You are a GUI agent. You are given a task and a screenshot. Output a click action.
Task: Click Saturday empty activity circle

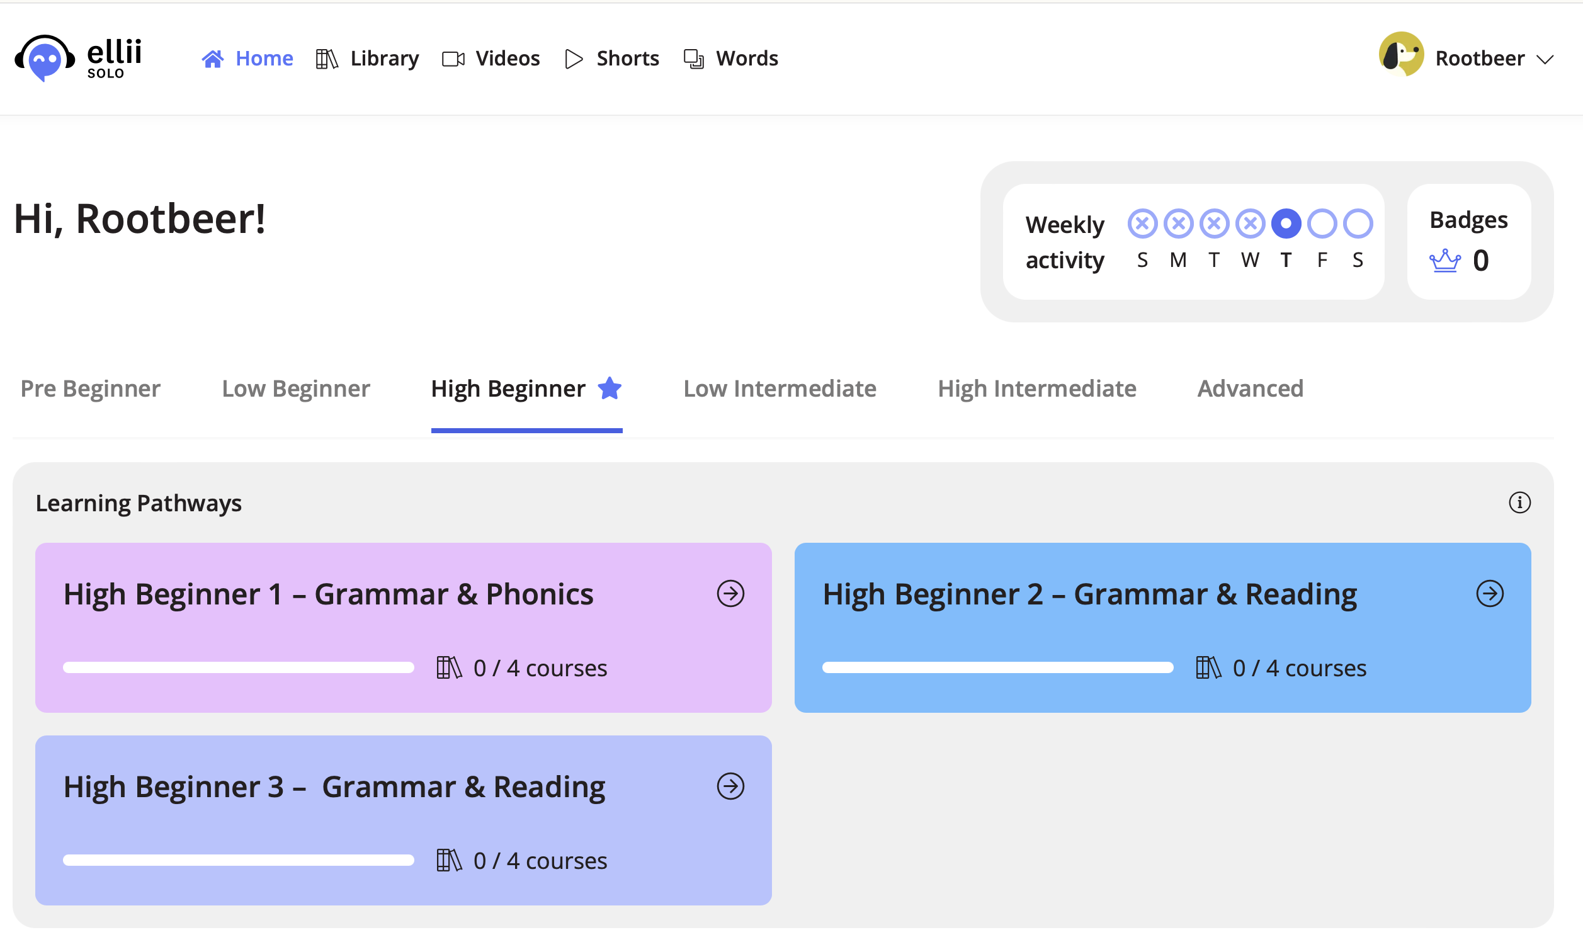[x=1358, y=224]
